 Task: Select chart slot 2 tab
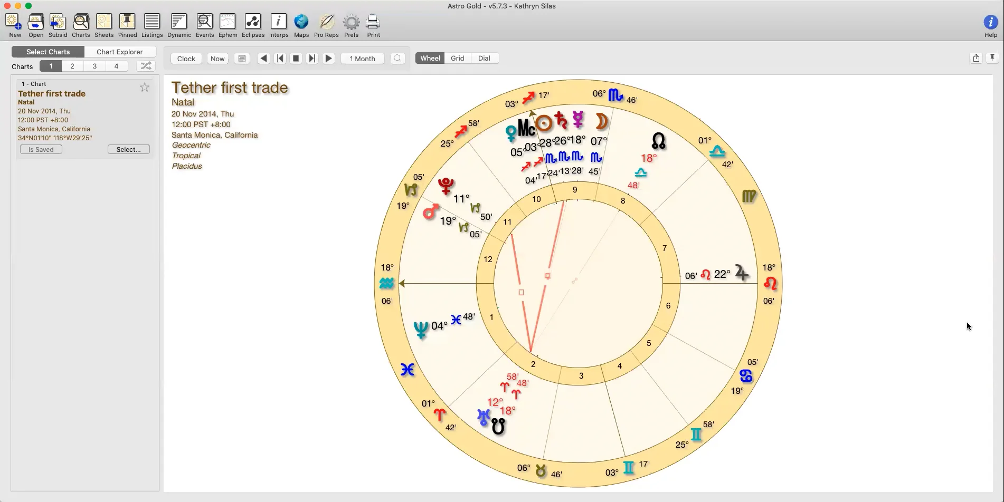72,66
